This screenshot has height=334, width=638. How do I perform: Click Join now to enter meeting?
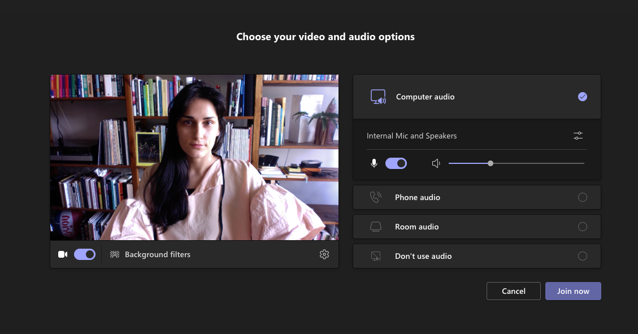tap(573, 291)
